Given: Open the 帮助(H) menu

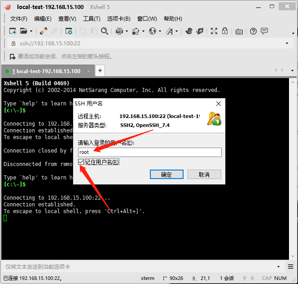Looking at the screenshot, I should (x=173, y=19).
